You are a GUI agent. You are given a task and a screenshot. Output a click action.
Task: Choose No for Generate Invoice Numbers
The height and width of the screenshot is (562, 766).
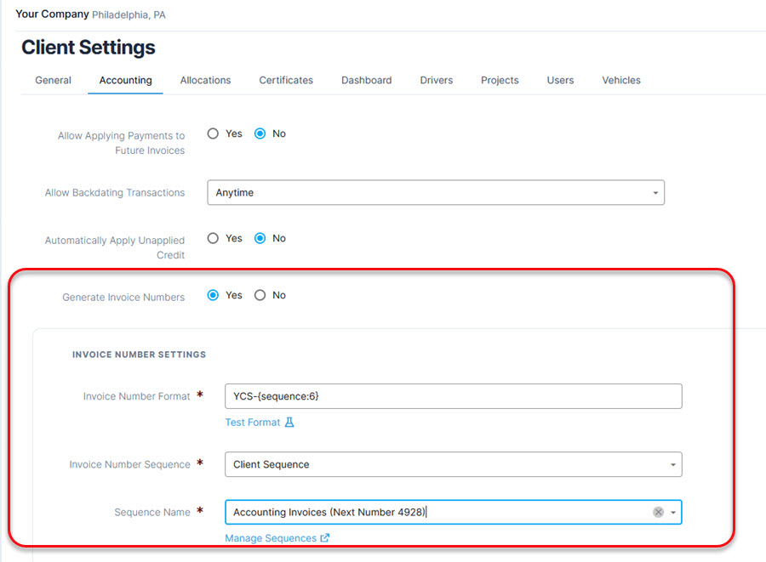(x=260, y=295)
